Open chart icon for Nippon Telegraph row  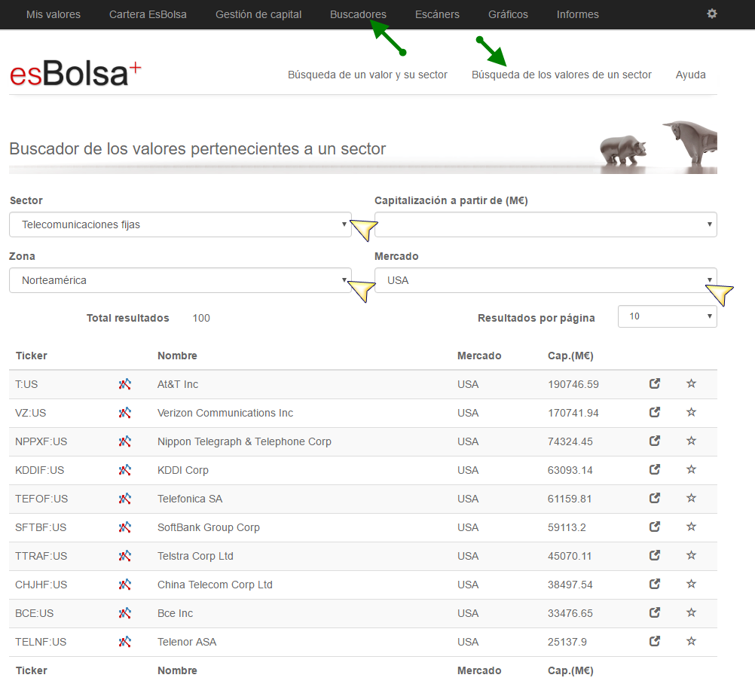[x=125, y=441]
